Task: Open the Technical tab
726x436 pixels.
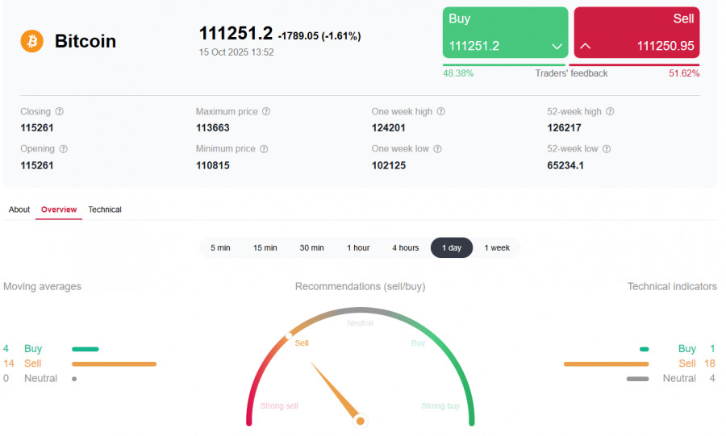Action: (105, 210)
